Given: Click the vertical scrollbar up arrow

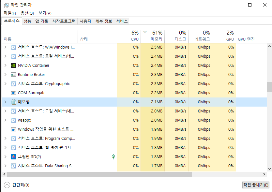Looking at the screenshot, I should [269, 47].
